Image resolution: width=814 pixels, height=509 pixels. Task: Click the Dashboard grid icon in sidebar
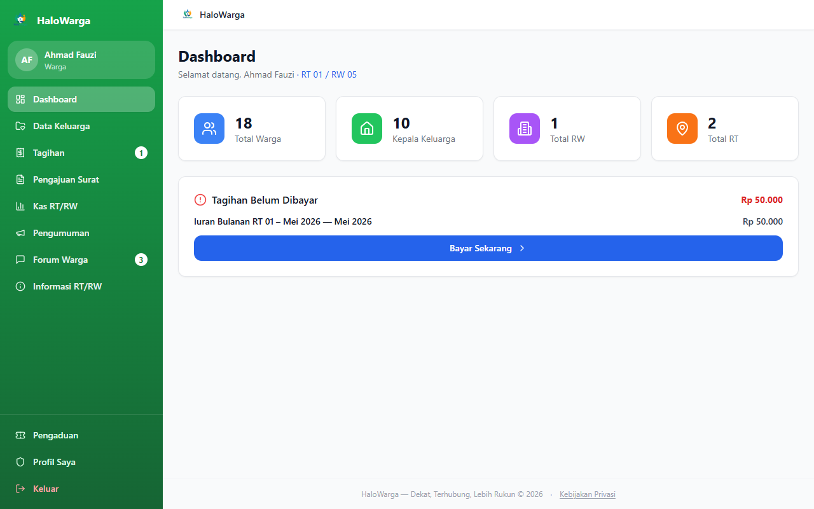pyautogui.click(x=20, y=99)
